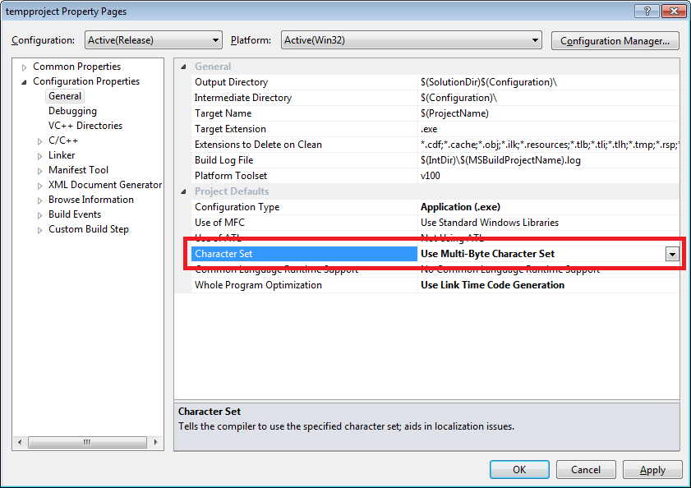Open the Character Set dropdown arrow

[x=672, y=255]
